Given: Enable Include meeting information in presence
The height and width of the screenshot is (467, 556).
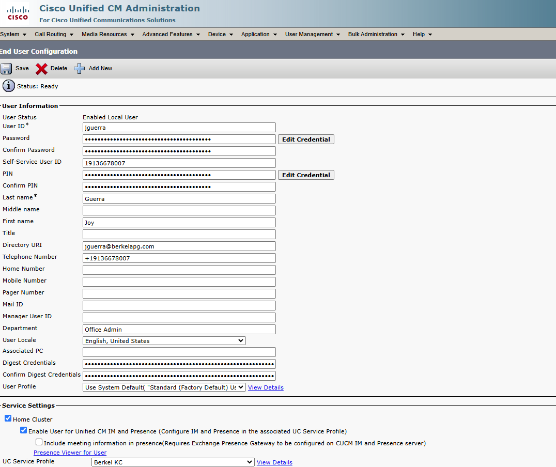Looking at the screenshot, I should click(x=39, y=442).
